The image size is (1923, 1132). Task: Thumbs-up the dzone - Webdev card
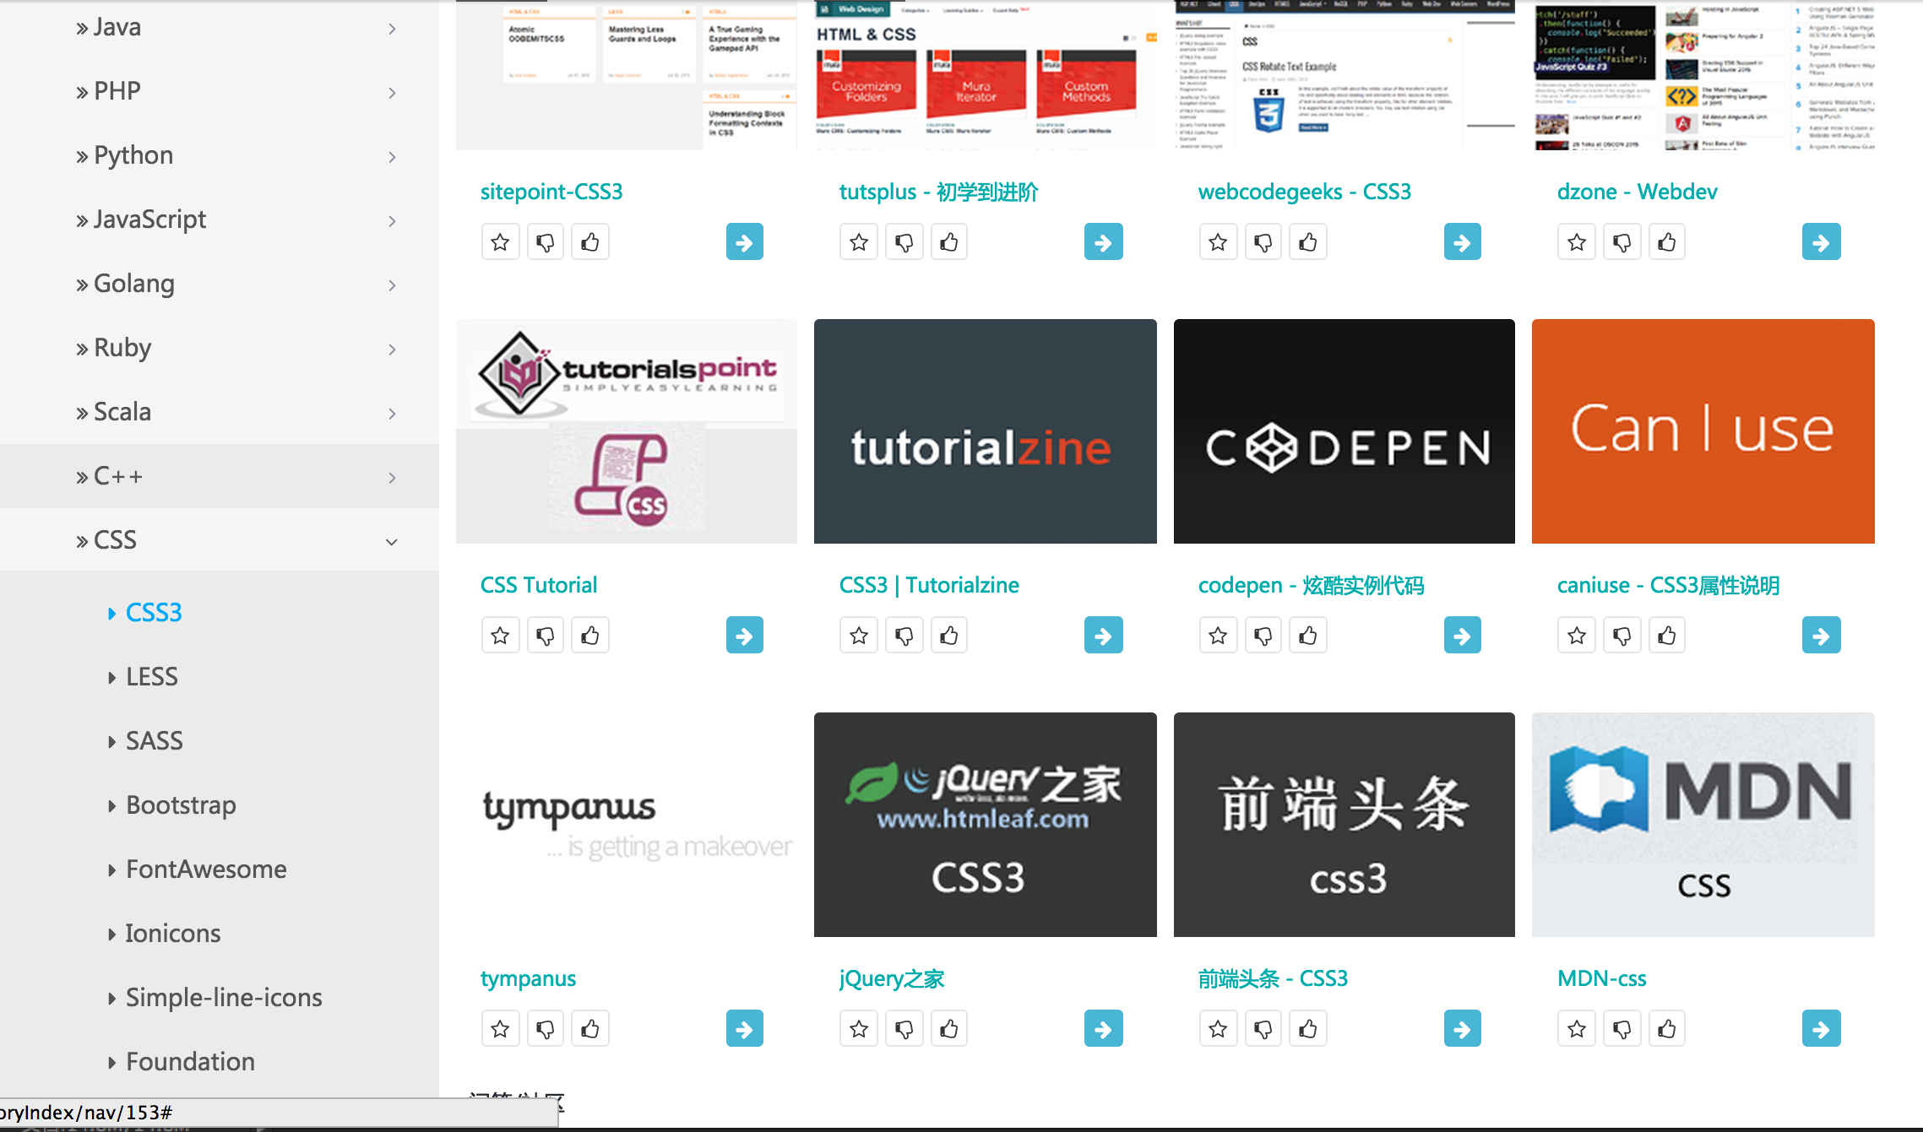coord(1667,242)
